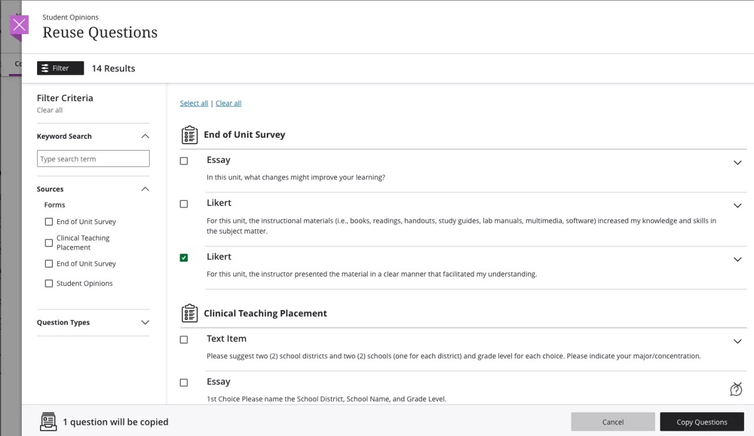Collapse the Sources filter section
Screen dimensions: 754x436
coord(145,189)
